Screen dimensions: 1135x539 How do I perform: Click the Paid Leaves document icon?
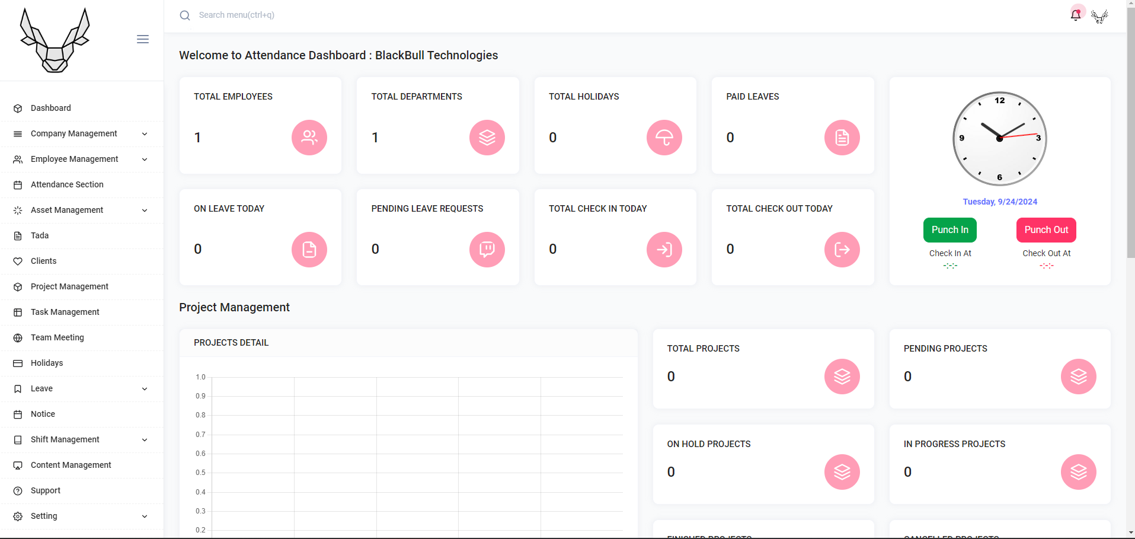(x=842, y=138)
